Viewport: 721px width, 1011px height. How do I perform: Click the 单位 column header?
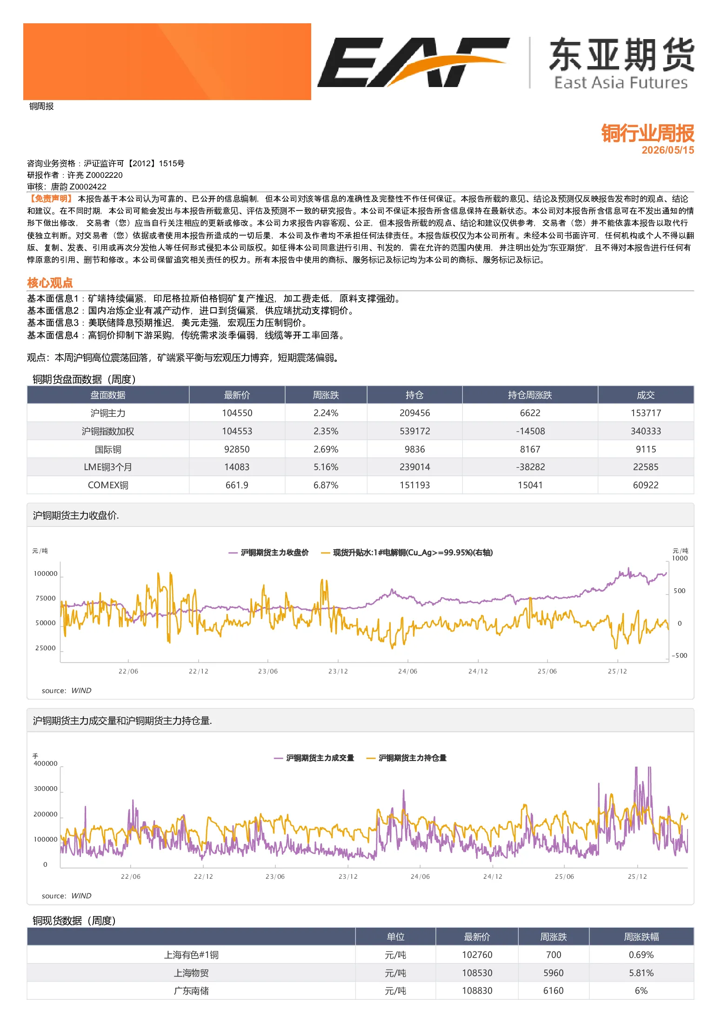tap(395, 937)
